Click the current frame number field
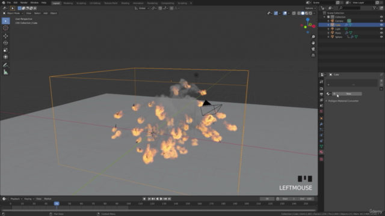 pyautogui.click(x=267, y=199)
